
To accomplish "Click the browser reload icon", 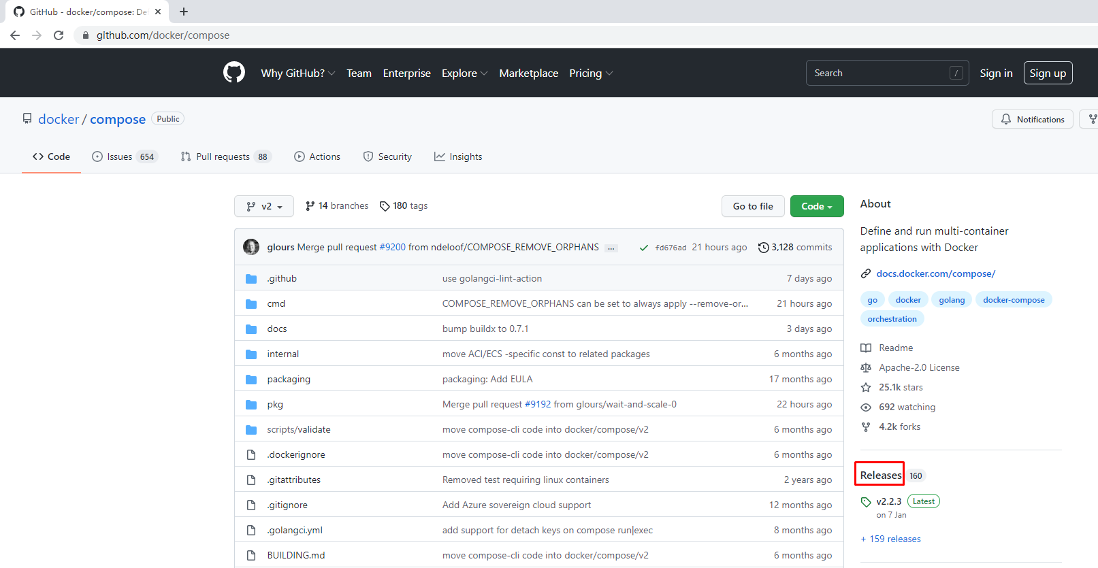I will coord(59,35).
